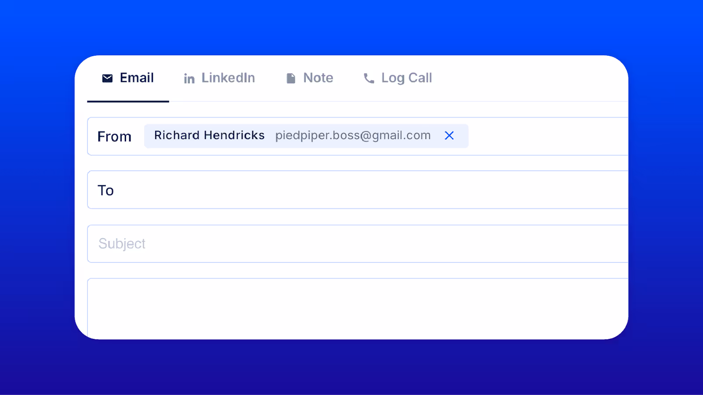Viewport: 703px width, 395px height.
Task: Focus the To recipient input field
Action: tap(358, 190)
